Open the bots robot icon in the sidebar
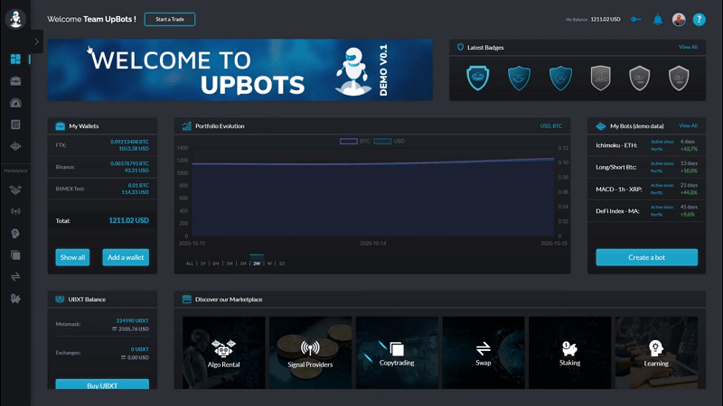The image size is (723, 406). (15, 146)
